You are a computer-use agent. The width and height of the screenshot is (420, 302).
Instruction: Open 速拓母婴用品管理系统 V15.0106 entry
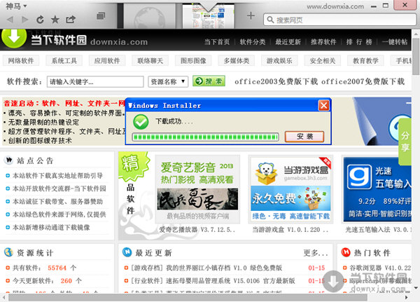(x=212, y=281)
